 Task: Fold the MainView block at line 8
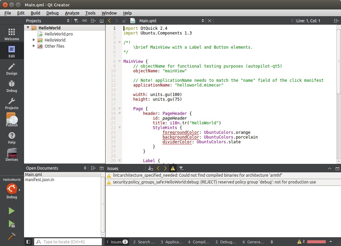119,61
